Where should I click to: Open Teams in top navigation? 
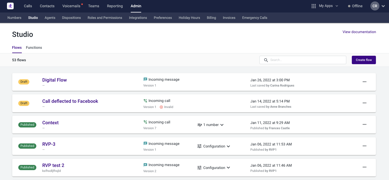tap(94, 6)
